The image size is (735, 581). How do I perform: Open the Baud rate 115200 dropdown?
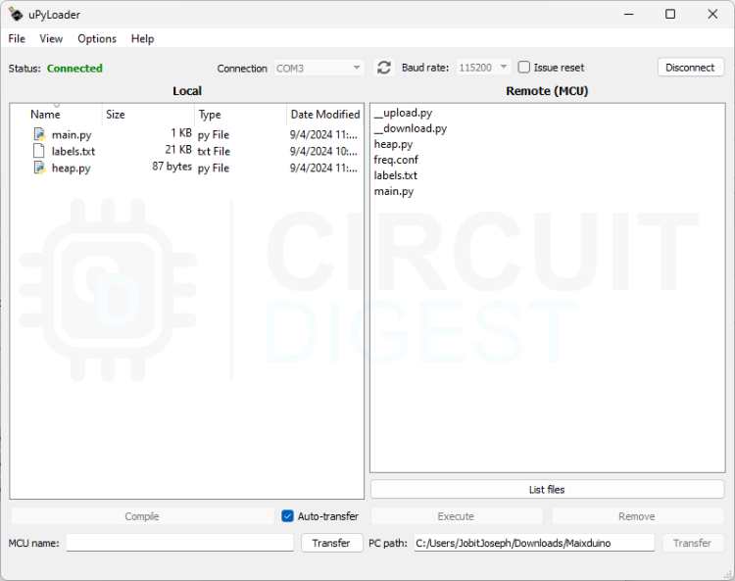[483, 68]
